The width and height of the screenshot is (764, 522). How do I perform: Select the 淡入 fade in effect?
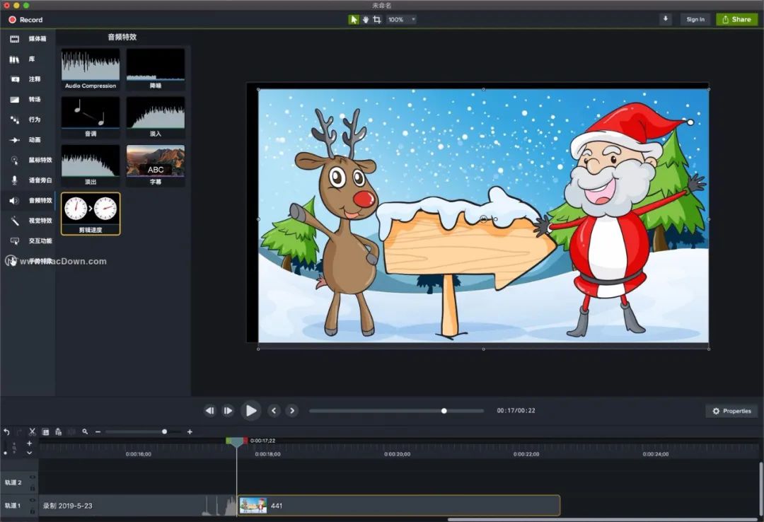[x=156, y=117]
